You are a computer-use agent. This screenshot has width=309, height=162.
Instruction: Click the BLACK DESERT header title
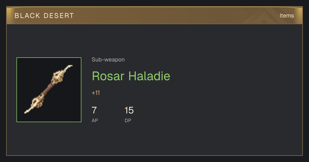44,16
